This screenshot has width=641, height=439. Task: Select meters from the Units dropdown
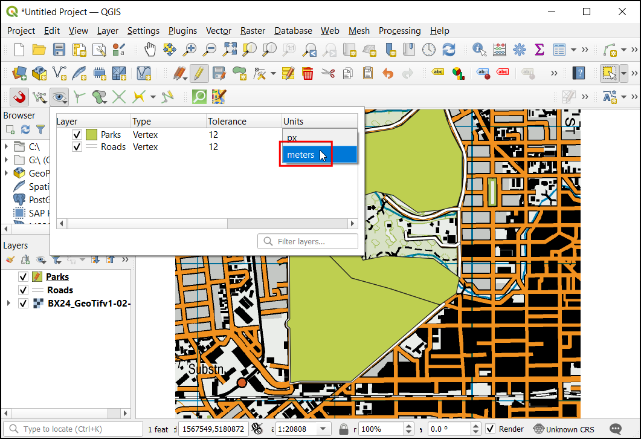pyautogui.click(x=301, y=155)
